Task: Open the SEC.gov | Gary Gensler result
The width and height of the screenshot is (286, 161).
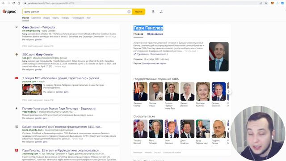Action: 38,55
